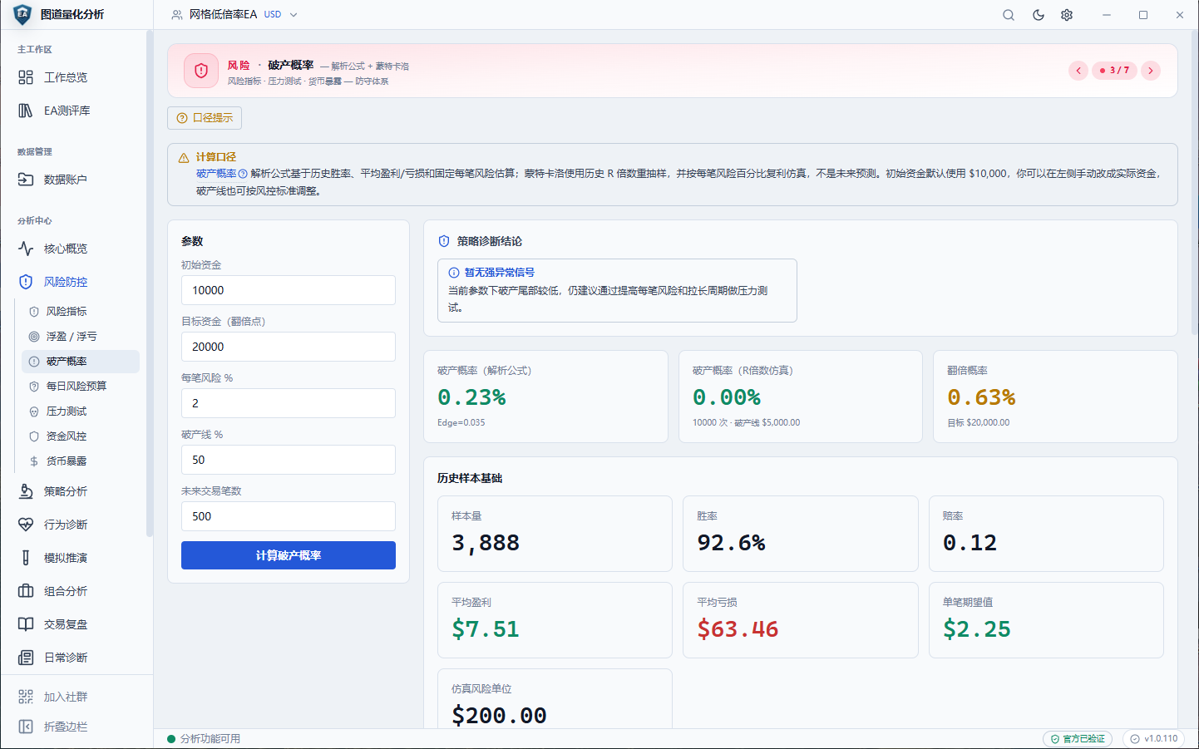
Task: Click the 初始资金 input field
Action: [x=289, y=290]
